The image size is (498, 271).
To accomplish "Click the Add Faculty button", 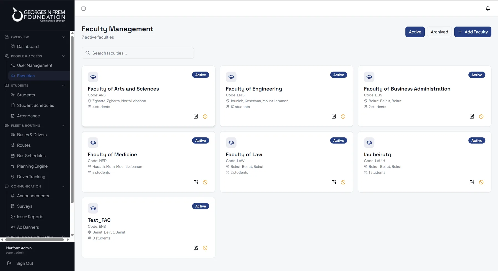I will tap(473, 32).
